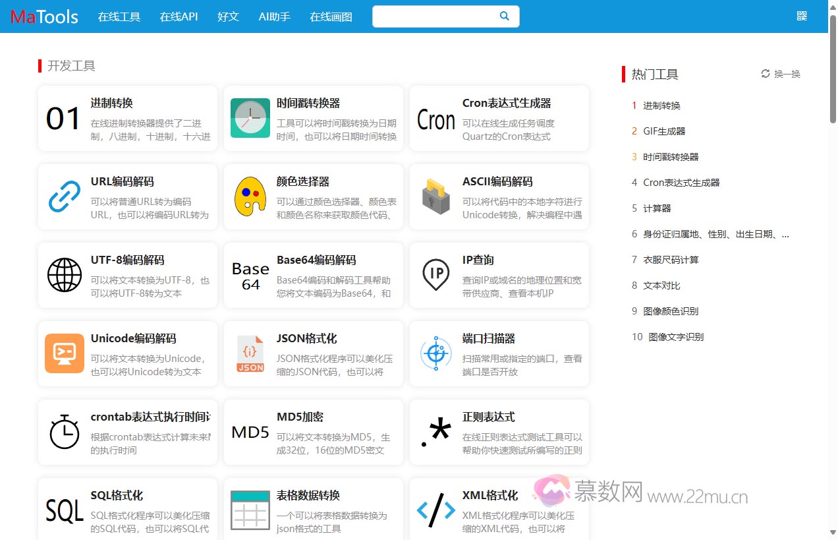The image size is (838, 540).
Task: Open the AI助手 menu item
Action: 274,16
